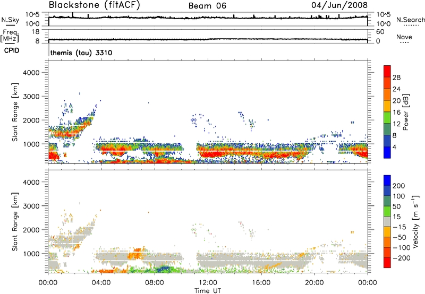
Task: Click the 10^5 tick beside N.Sky
Action: [x=32, y=15]
